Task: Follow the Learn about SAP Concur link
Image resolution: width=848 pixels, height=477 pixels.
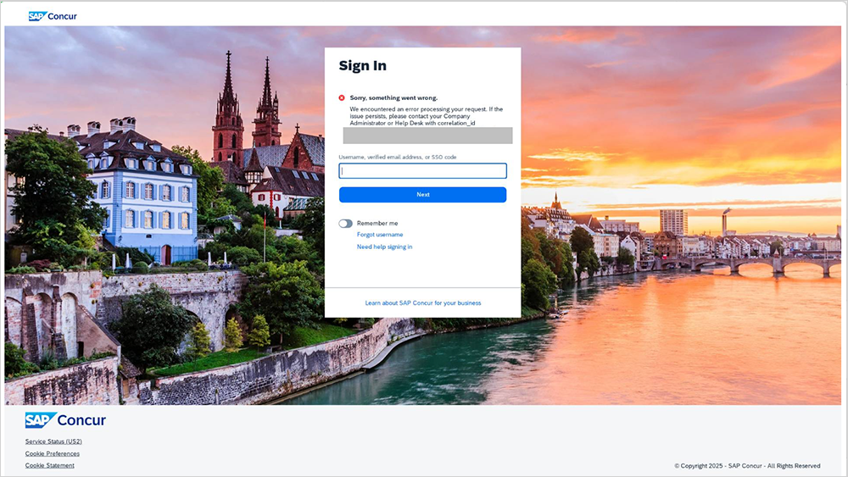Action: 422,302
